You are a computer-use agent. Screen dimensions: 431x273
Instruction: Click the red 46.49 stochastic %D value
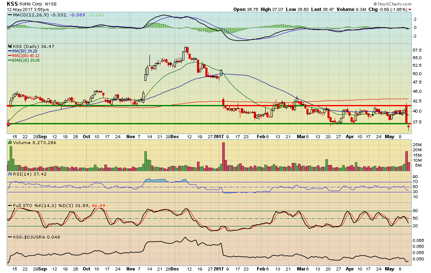(98, 205)
